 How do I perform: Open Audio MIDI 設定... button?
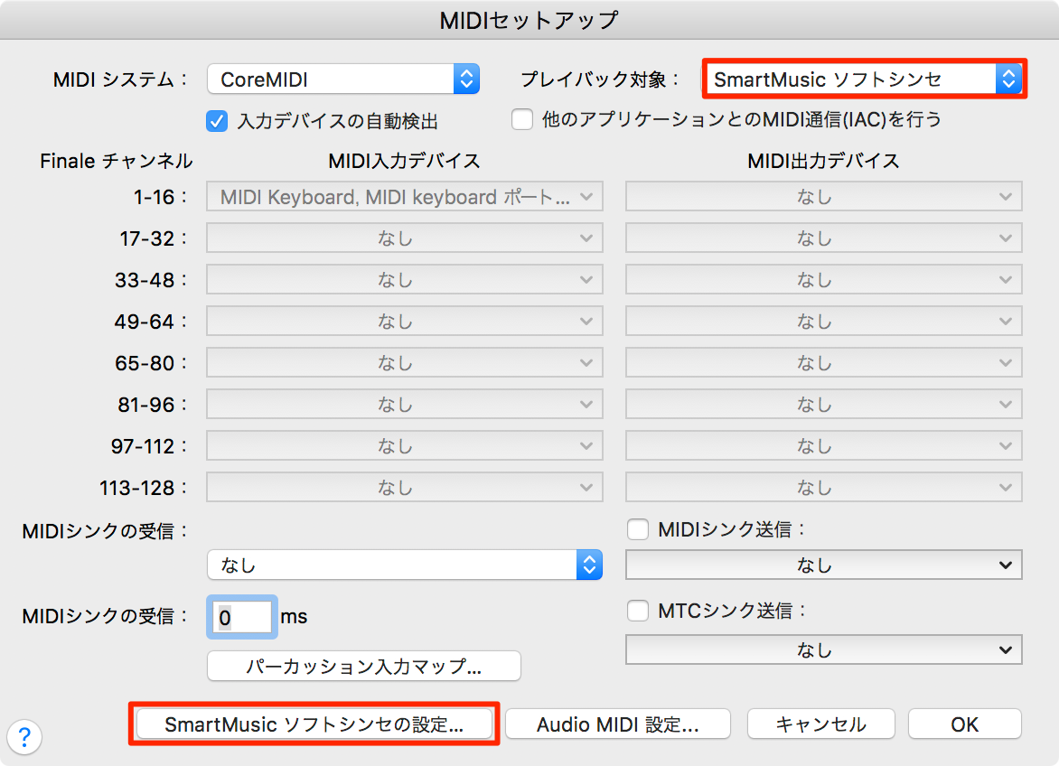(618, 724)
